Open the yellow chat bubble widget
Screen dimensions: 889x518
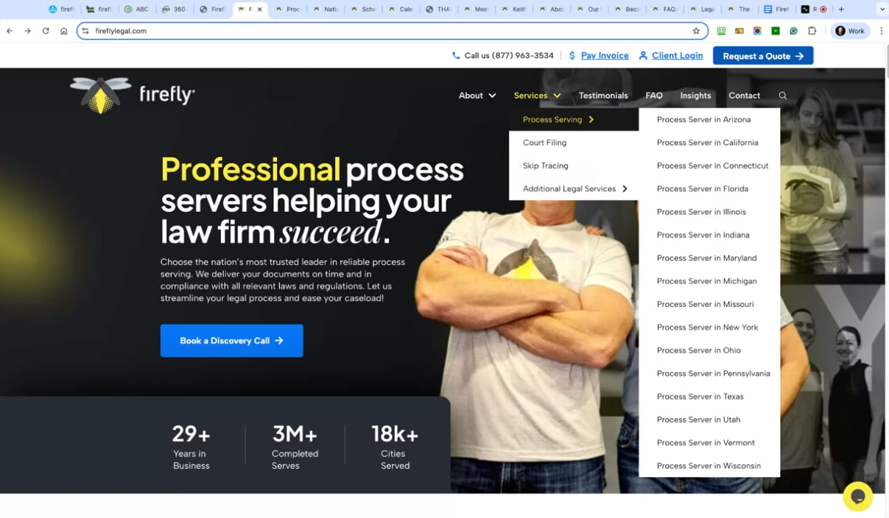[857, 496]
